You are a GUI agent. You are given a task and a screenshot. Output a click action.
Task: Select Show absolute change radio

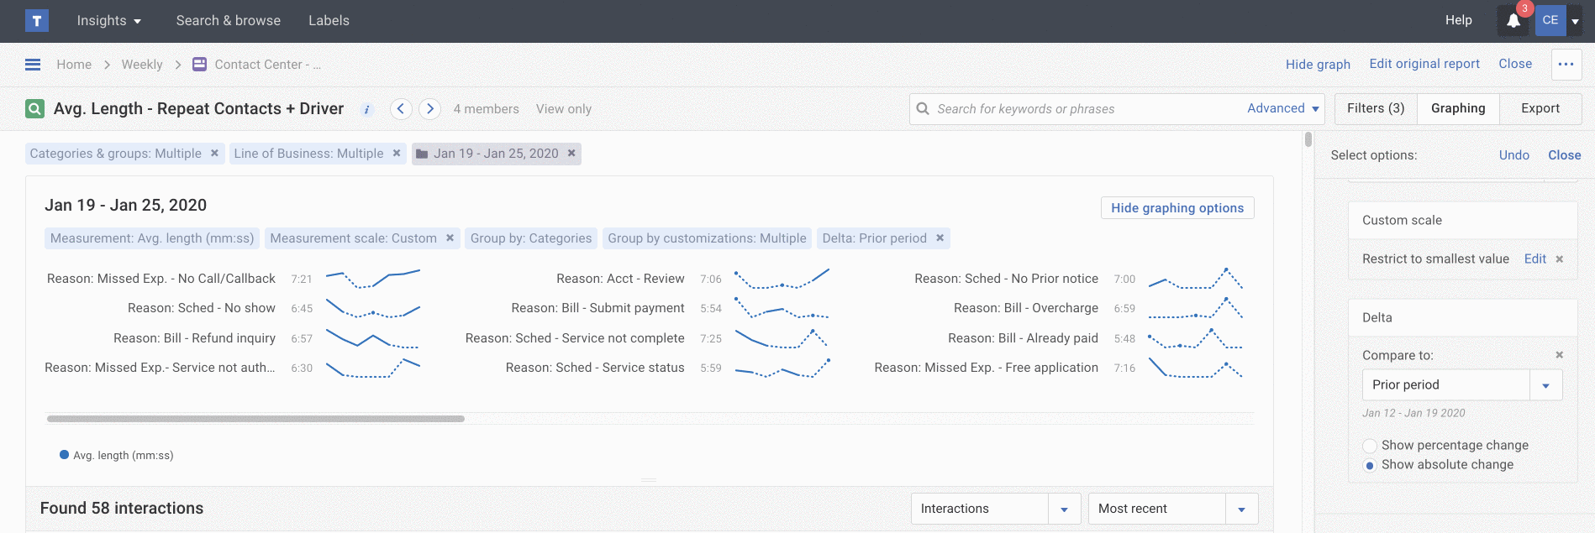click(1370, 465)
